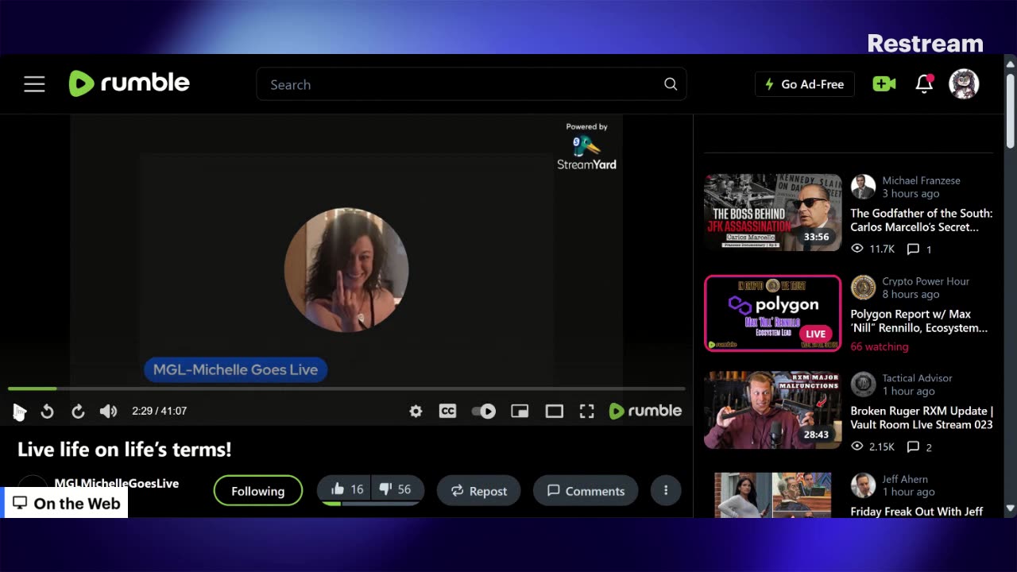Open the user profile avatar menu
This screenshot has height=572, width=1017.
[x=964, y=84]
